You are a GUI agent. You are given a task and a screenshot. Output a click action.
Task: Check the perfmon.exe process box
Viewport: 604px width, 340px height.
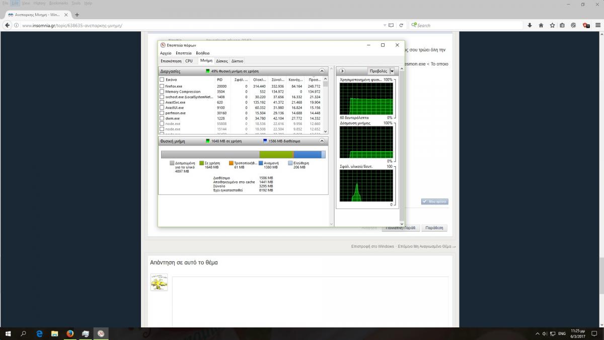162,113
